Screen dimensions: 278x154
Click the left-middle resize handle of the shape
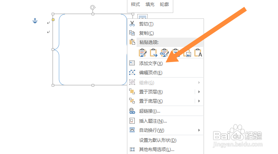click(53, 49)
